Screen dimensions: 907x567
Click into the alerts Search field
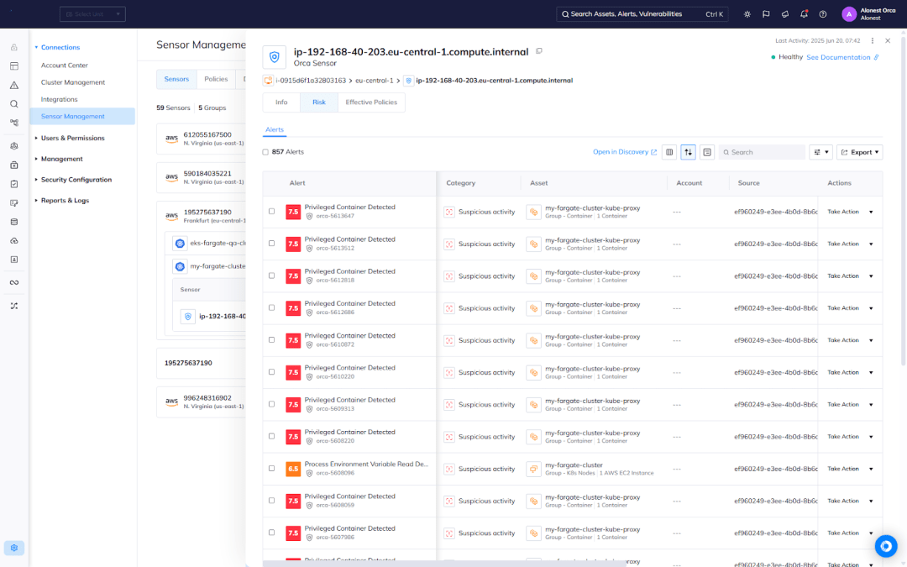coord(762,152)
